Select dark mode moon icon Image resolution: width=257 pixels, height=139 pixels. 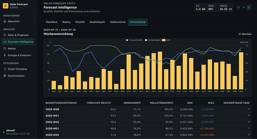(x=249, y=7)
